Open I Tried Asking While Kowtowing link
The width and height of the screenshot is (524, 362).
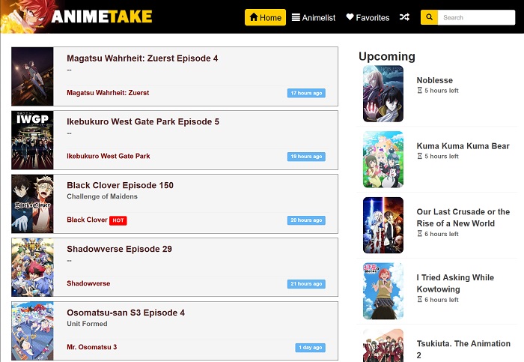click(x=455, y=283)
